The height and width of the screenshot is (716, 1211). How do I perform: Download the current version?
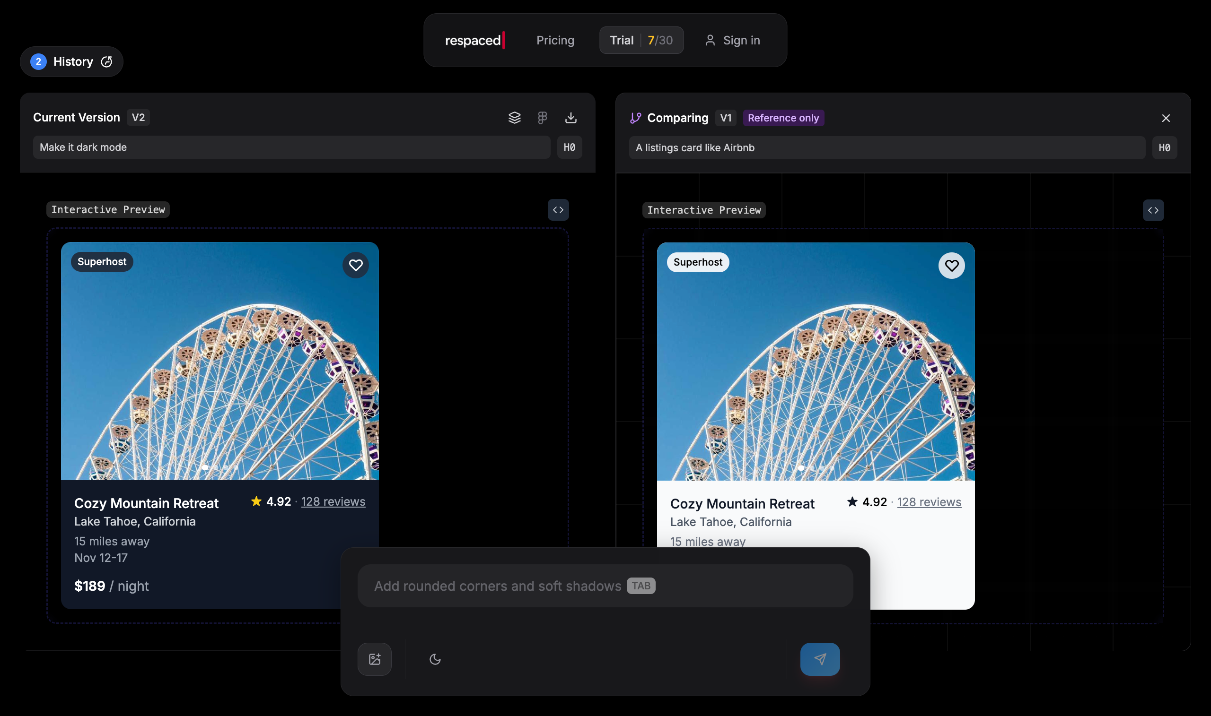[571, 118]
